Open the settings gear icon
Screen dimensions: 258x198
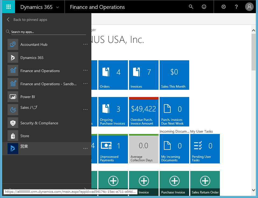coord(223,7)
